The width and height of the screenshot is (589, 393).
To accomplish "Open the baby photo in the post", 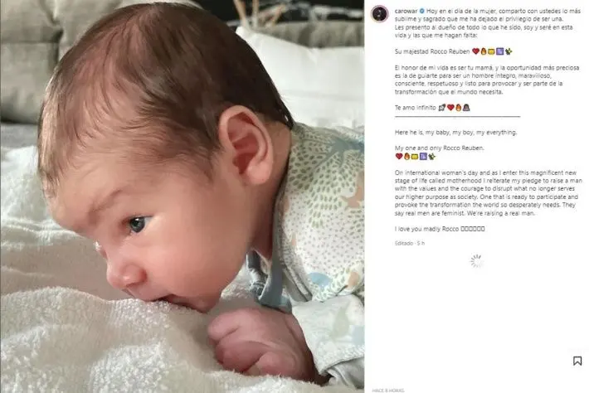I will click(x=183, y=196).
